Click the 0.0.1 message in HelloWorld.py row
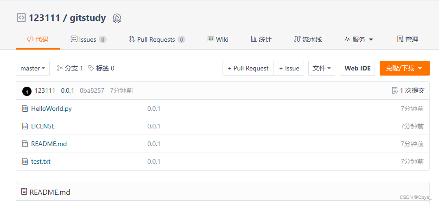439x204 pixels. [154, 108]
